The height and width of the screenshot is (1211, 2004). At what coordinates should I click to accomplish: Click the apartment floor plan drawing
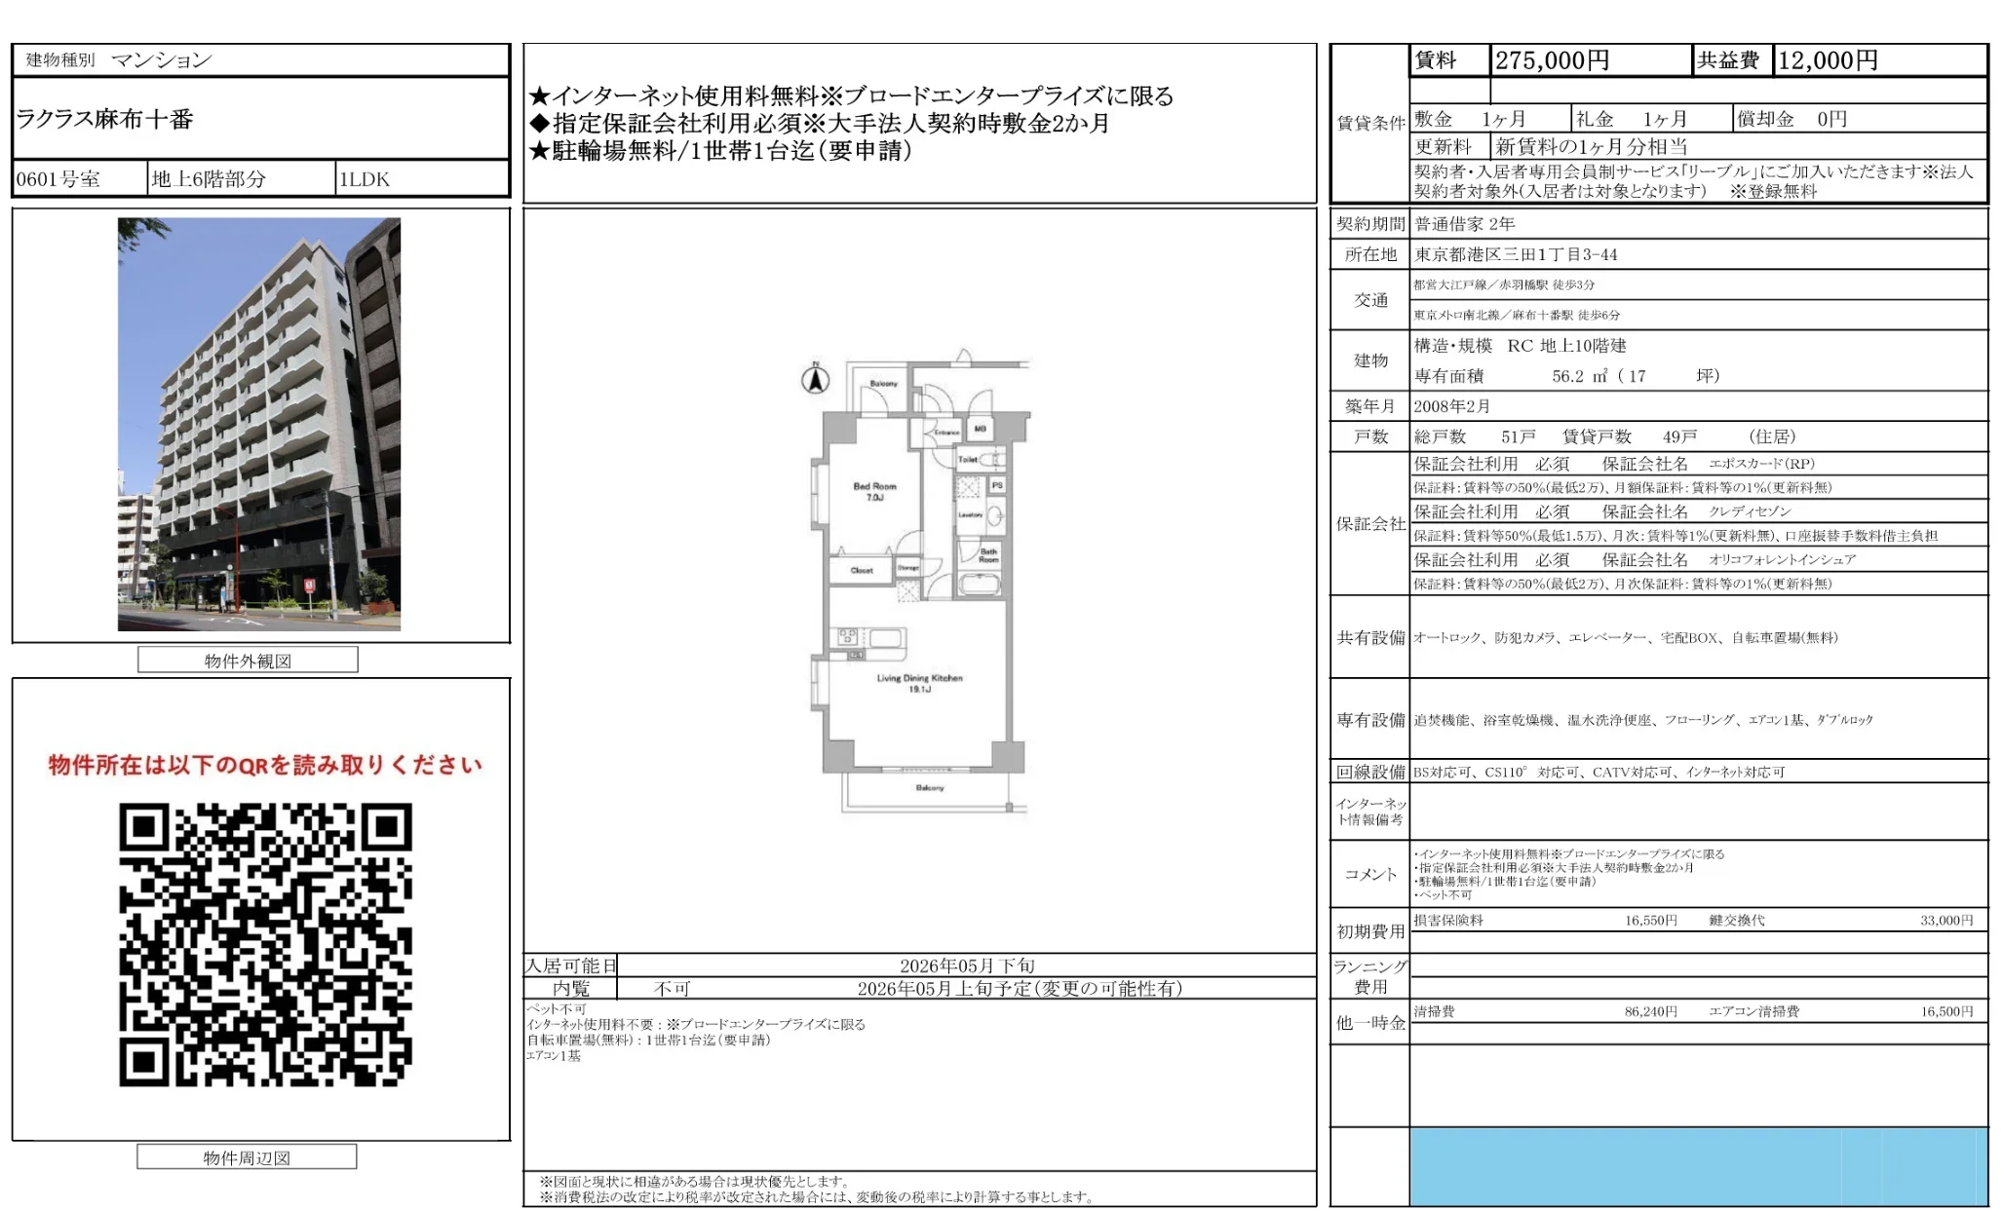click(921, 581)
